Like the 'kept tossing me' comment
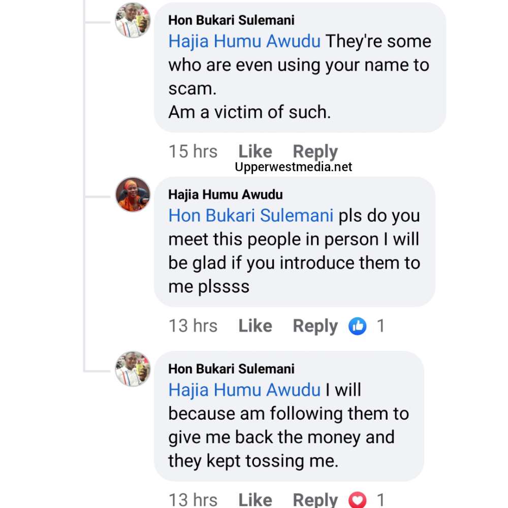508x508 pixels. 255,500
